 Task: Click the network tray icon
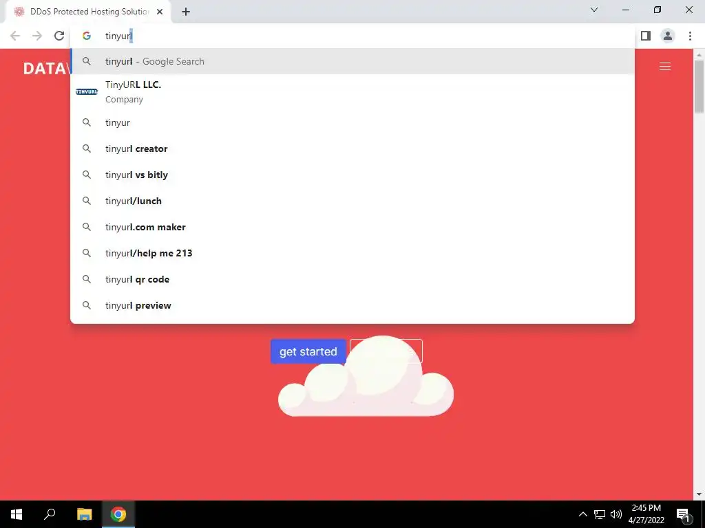(x=600, y=514)
